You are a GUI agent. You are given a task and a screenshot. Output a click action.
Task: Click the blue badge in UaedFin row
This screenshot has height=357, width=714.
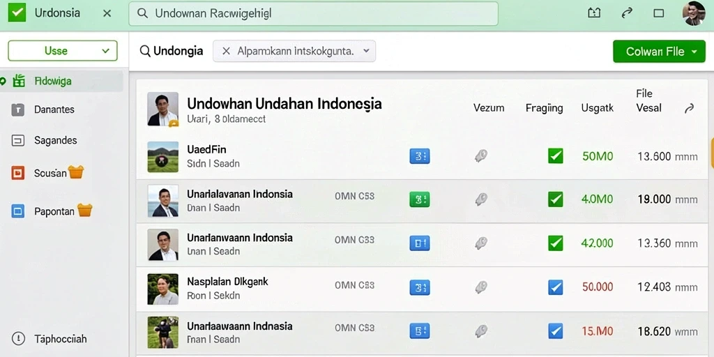419,156
